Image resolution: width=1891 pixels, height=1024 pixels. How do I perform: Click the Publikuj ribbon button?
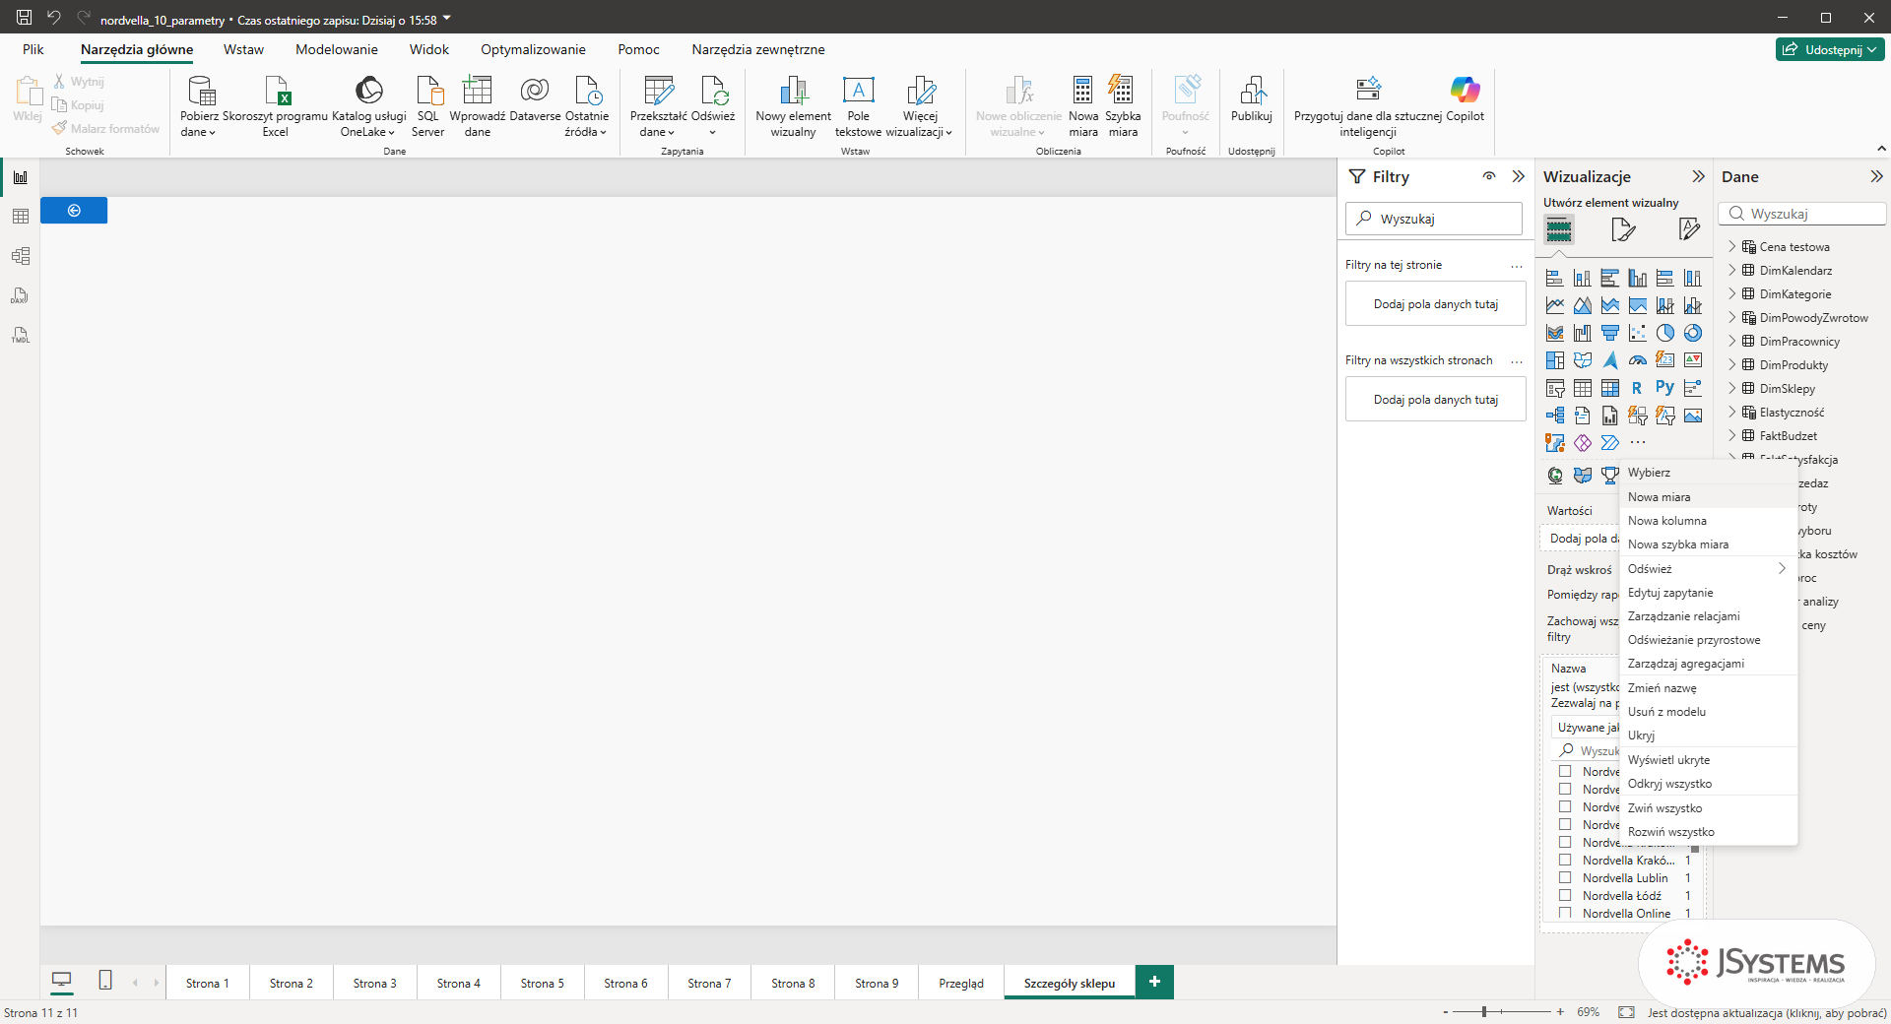click(x=1252, y=98)
